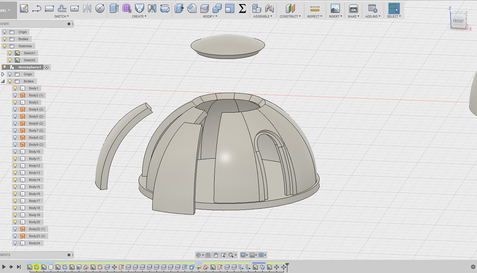This screenshot has height=273, width=477.
Task: Activate the Select window tool
Action: pos(394,8)
